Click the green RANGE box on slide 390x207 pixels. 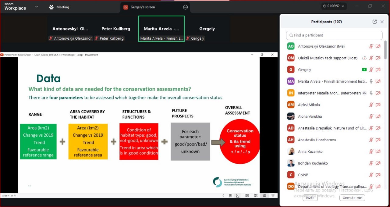pyautogui.click(x=38, y=141)
